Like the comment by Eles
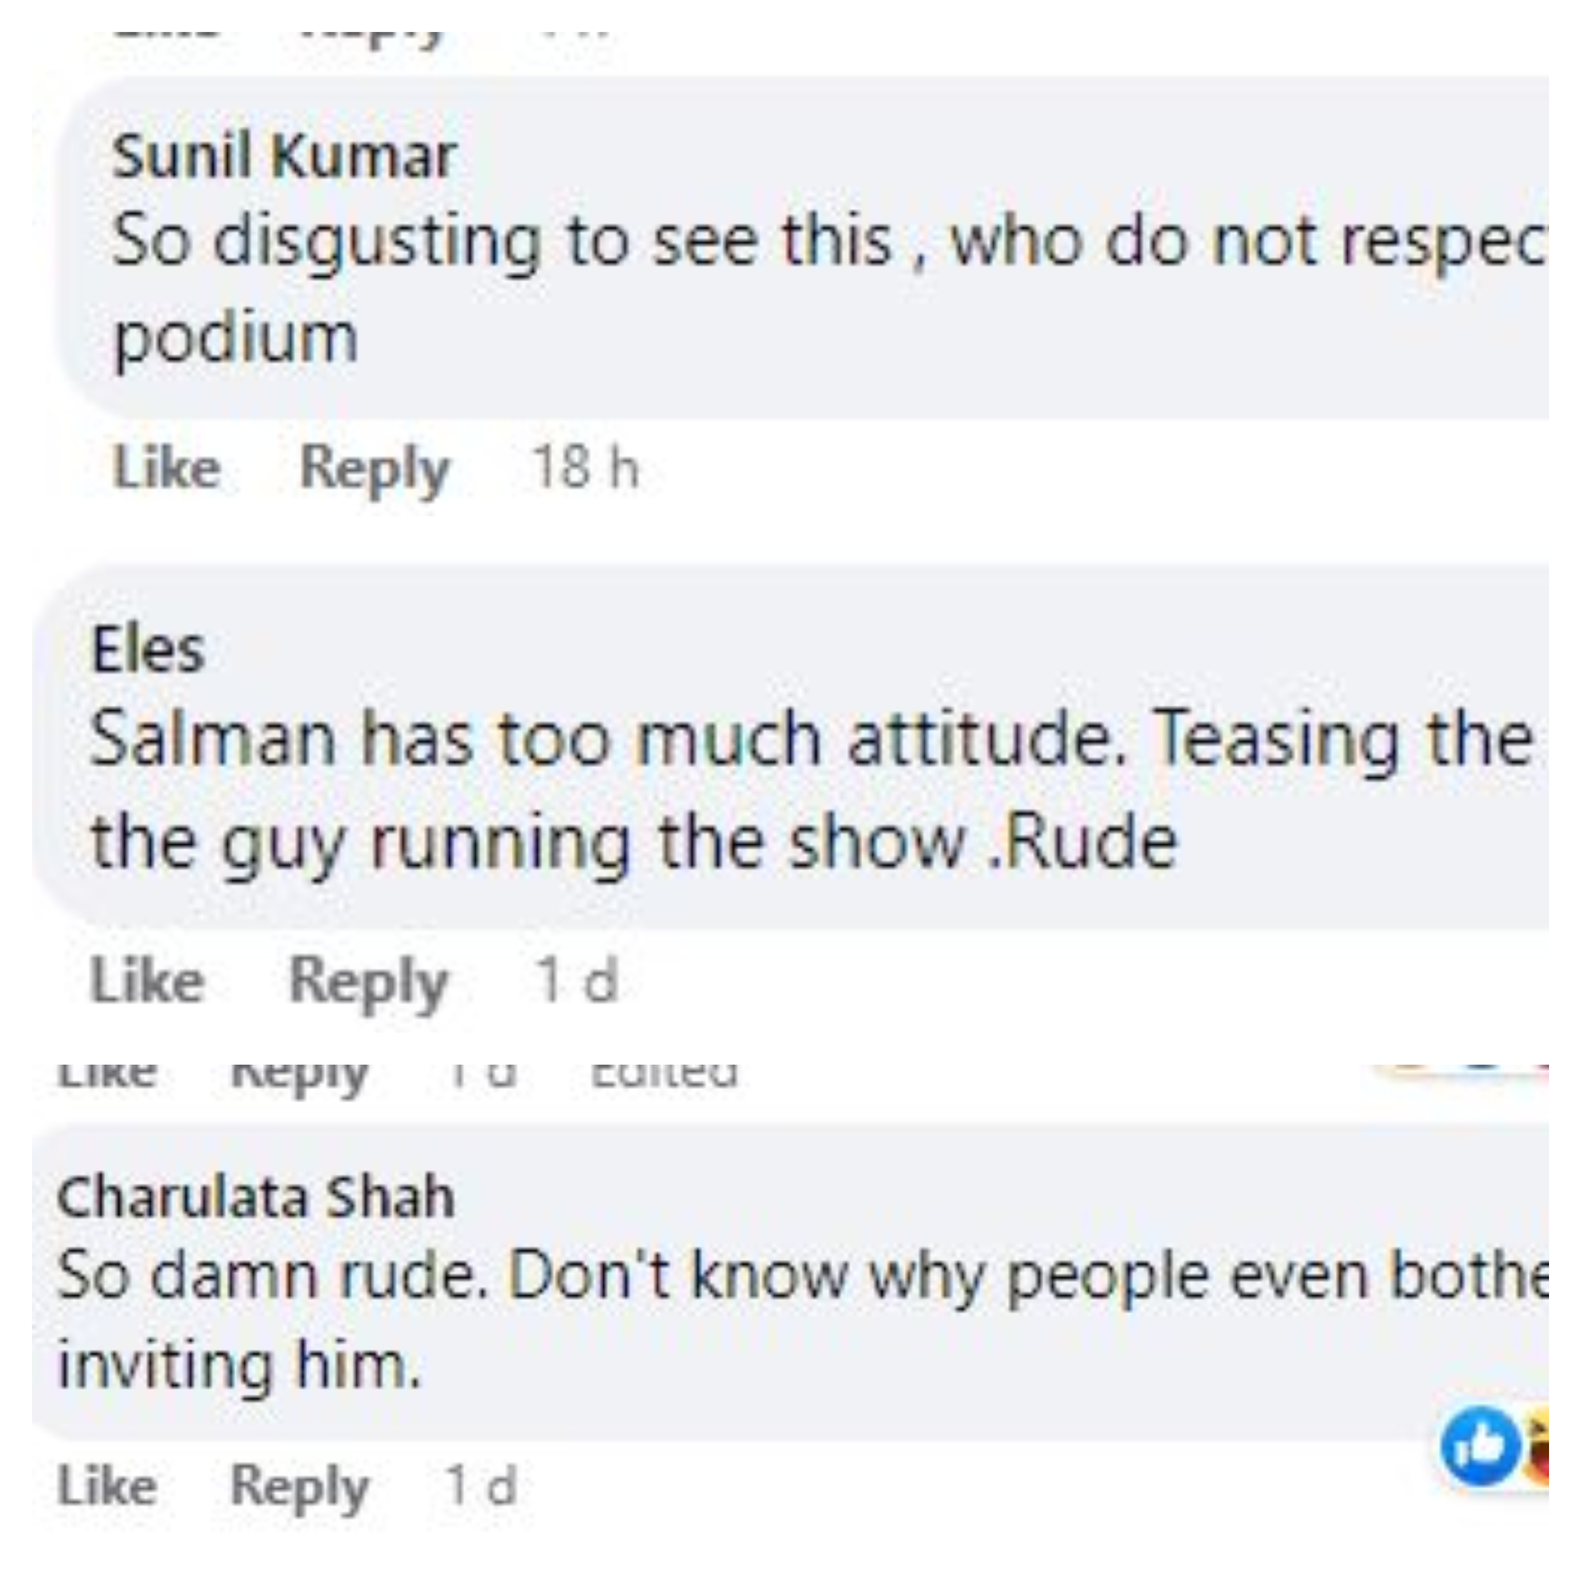 [147, 979]
